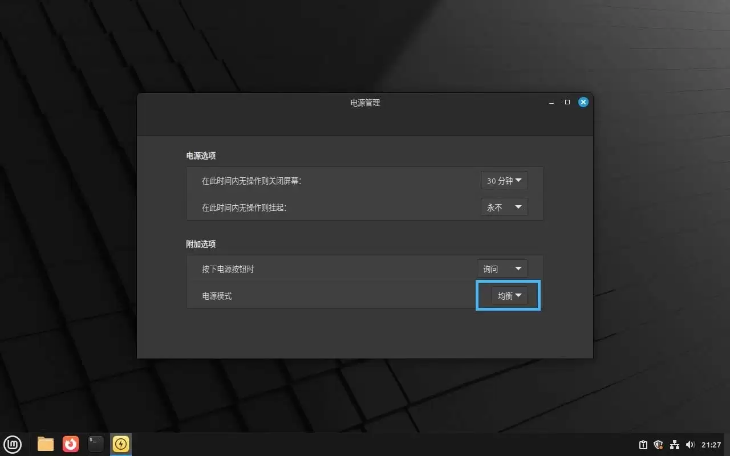
Task: Open the 均衡 power mode dropdown
Action: pyautogui.click(x=509, y=295)
